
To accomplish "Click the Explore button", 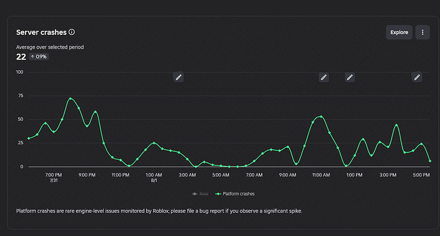I will click(x=399, y=33).
